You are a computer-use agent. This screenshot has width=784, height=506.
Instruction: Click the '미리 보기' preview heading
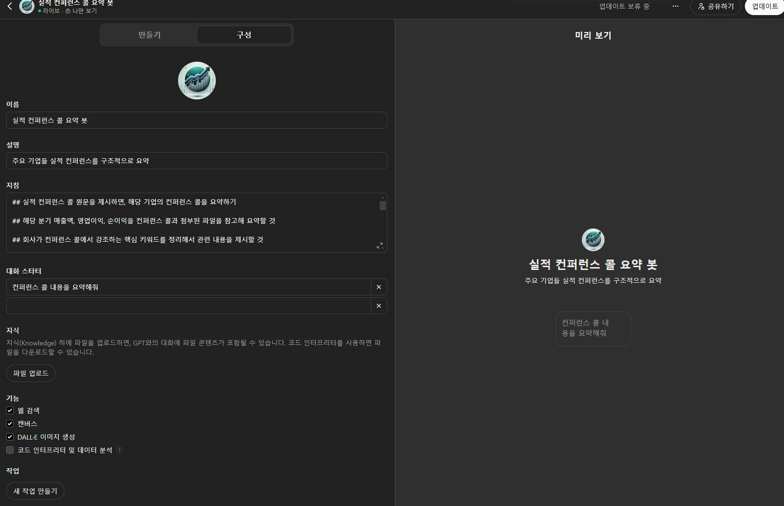pos(593,35)
